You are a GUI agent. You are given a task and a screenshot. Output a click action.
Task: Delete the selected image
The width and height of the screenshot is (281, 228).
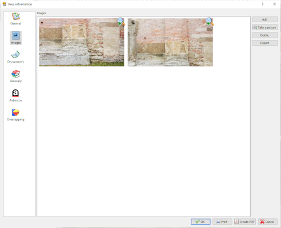[265, 35]
